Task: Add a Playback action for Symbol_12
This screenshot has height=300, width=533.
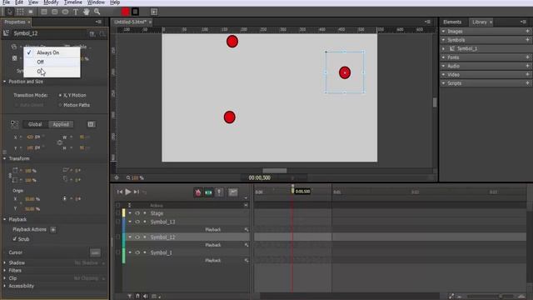Action: 247,245
